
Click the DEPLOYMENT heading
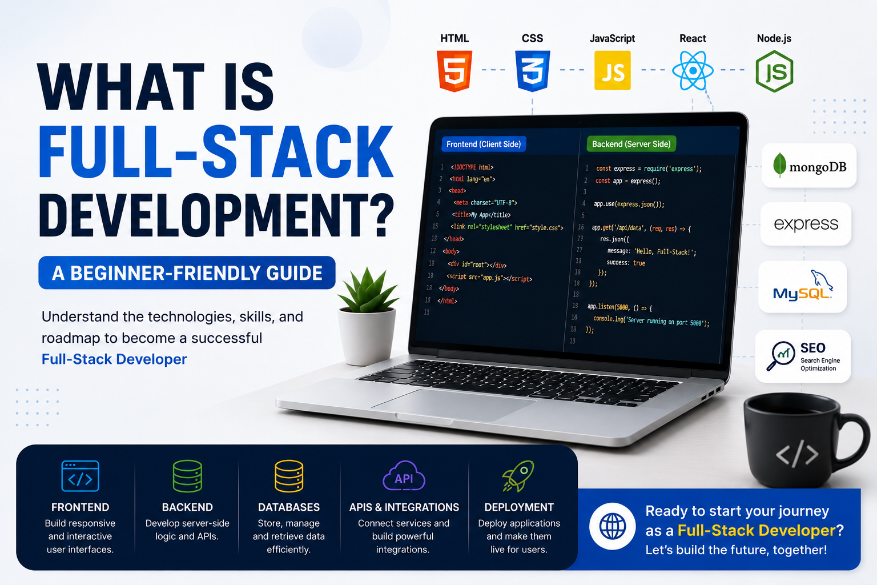coord(519,507)
